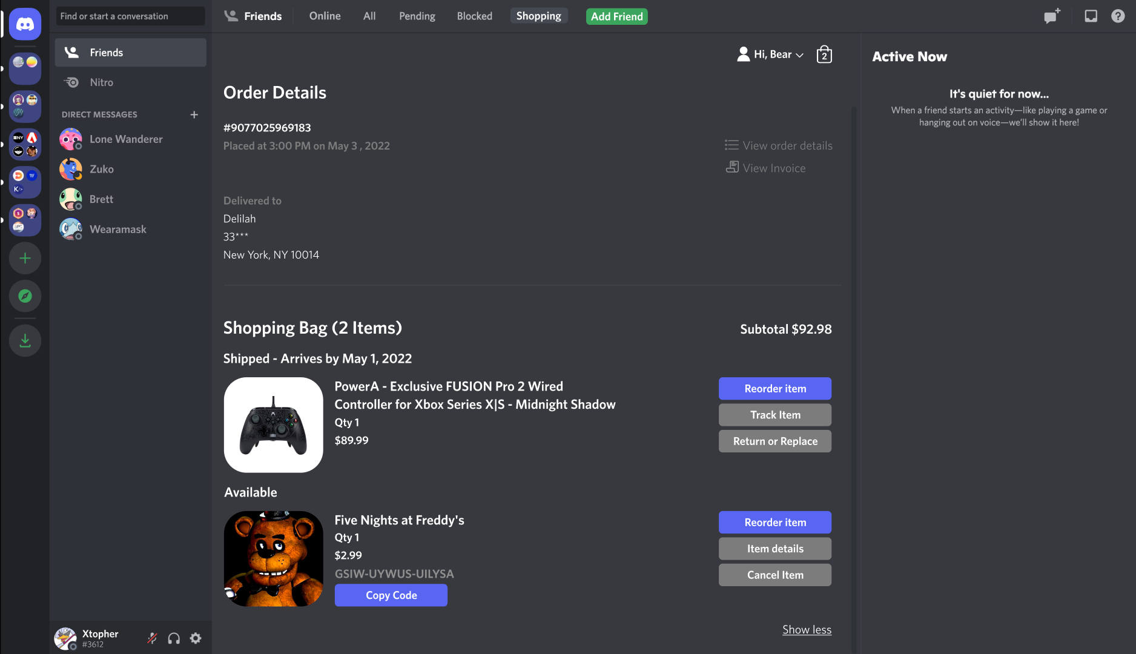Click the Add Friend button
This screenshot has height=654, width=1136.
point(616,16)
